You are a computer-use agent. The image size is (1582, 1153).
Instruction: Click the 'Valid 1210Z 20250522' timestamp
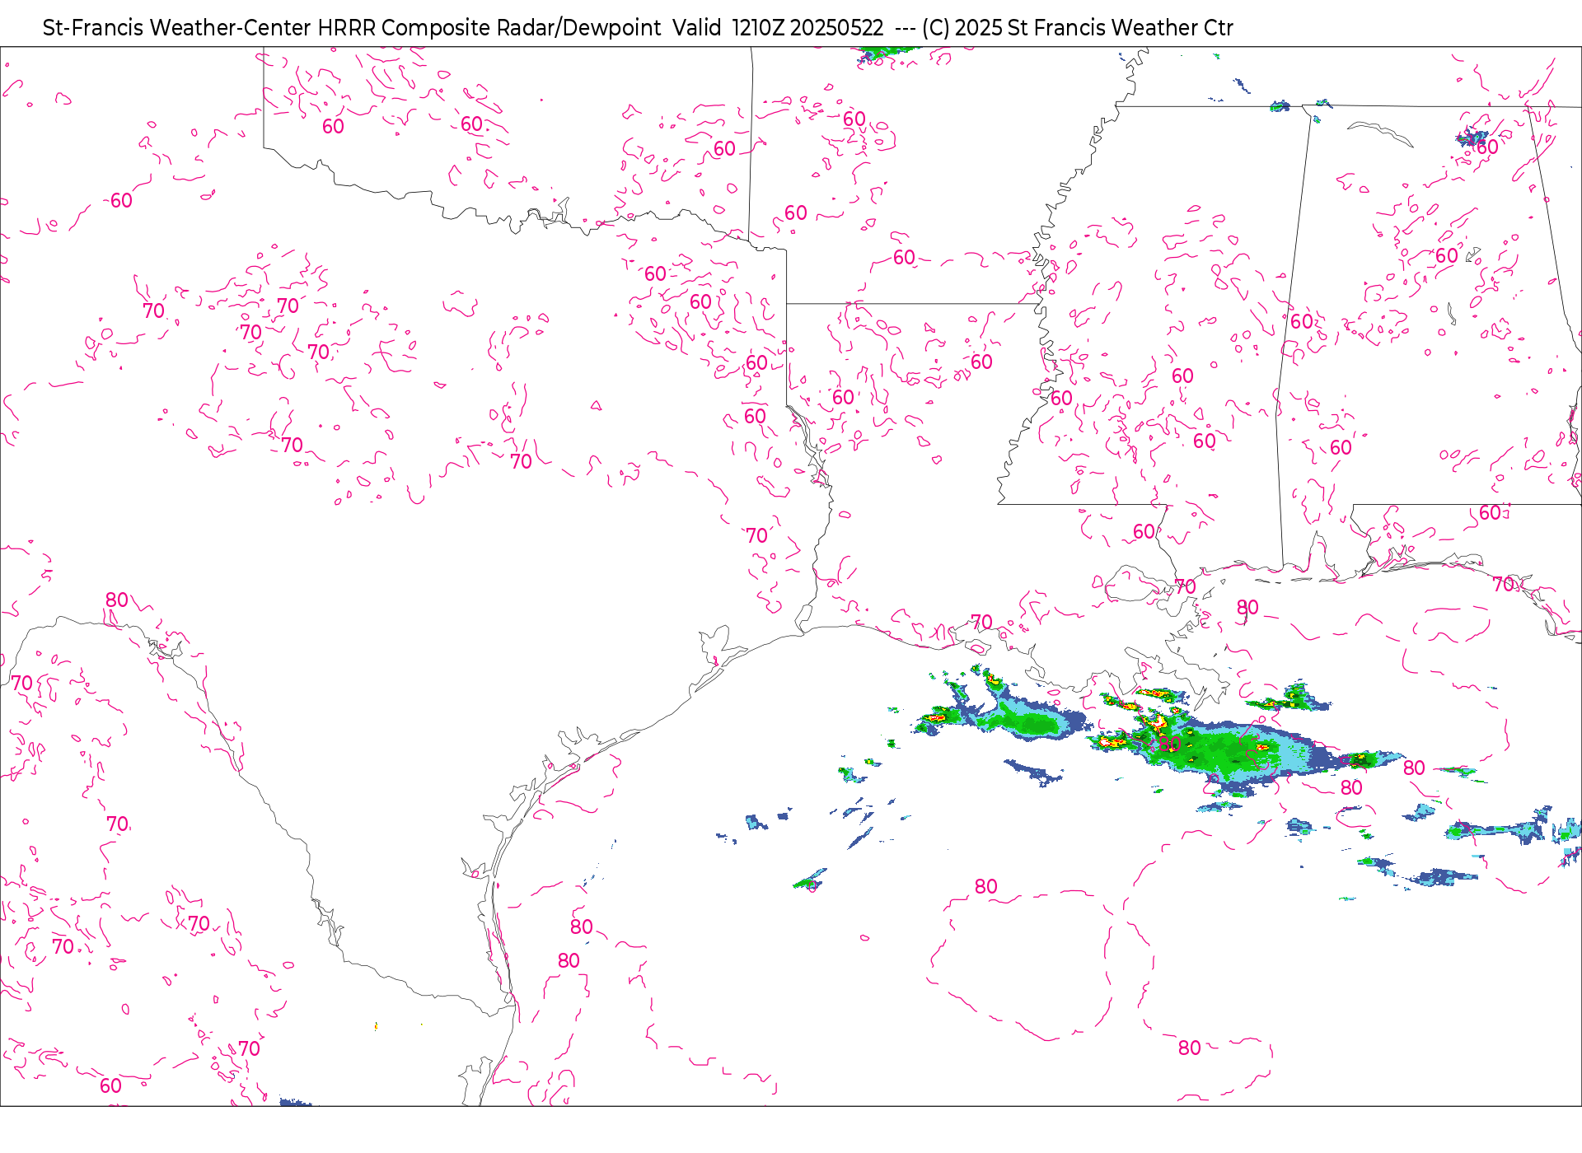point(779,28)
